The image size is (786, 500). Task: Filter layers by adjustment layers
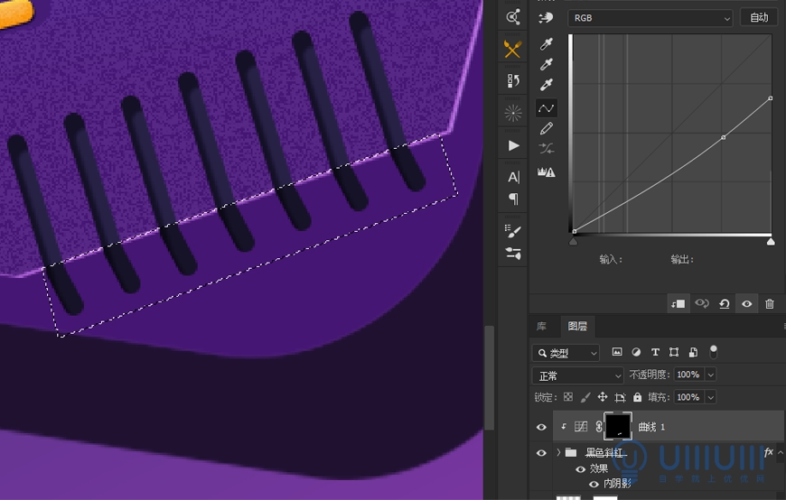click(636, 352)
